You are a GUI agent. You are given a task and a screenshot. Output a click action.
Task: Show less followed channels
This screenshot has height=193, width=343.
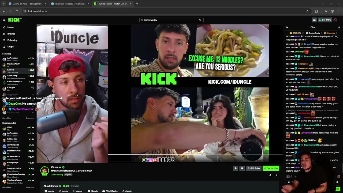click(x=30, y=118)
